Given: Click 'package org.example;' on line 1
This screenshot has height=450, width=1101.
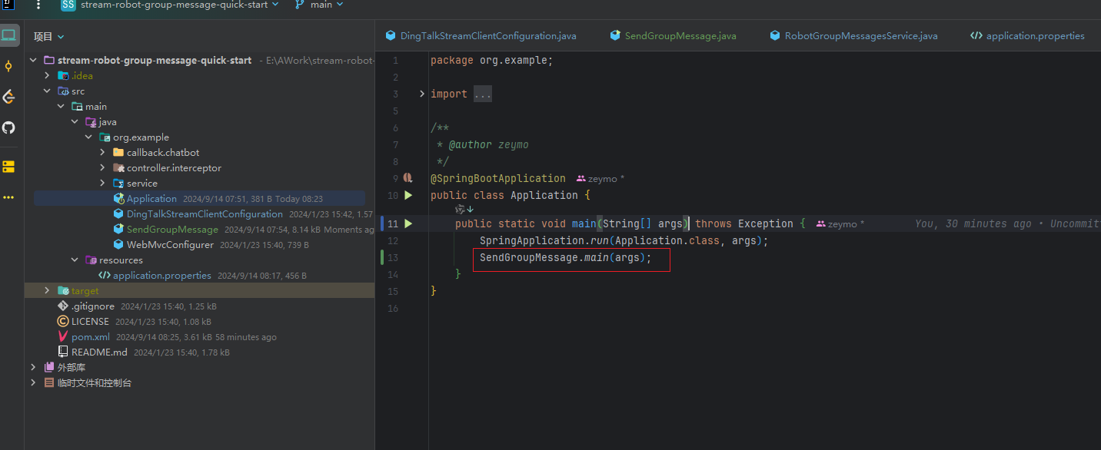Looking at the screenshot, I should 491,61.
